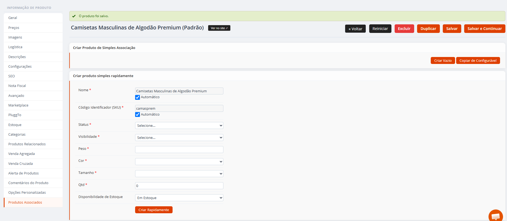Click the red Excluir button
Screen dimensions: 507x221
[x=404, y=29]
